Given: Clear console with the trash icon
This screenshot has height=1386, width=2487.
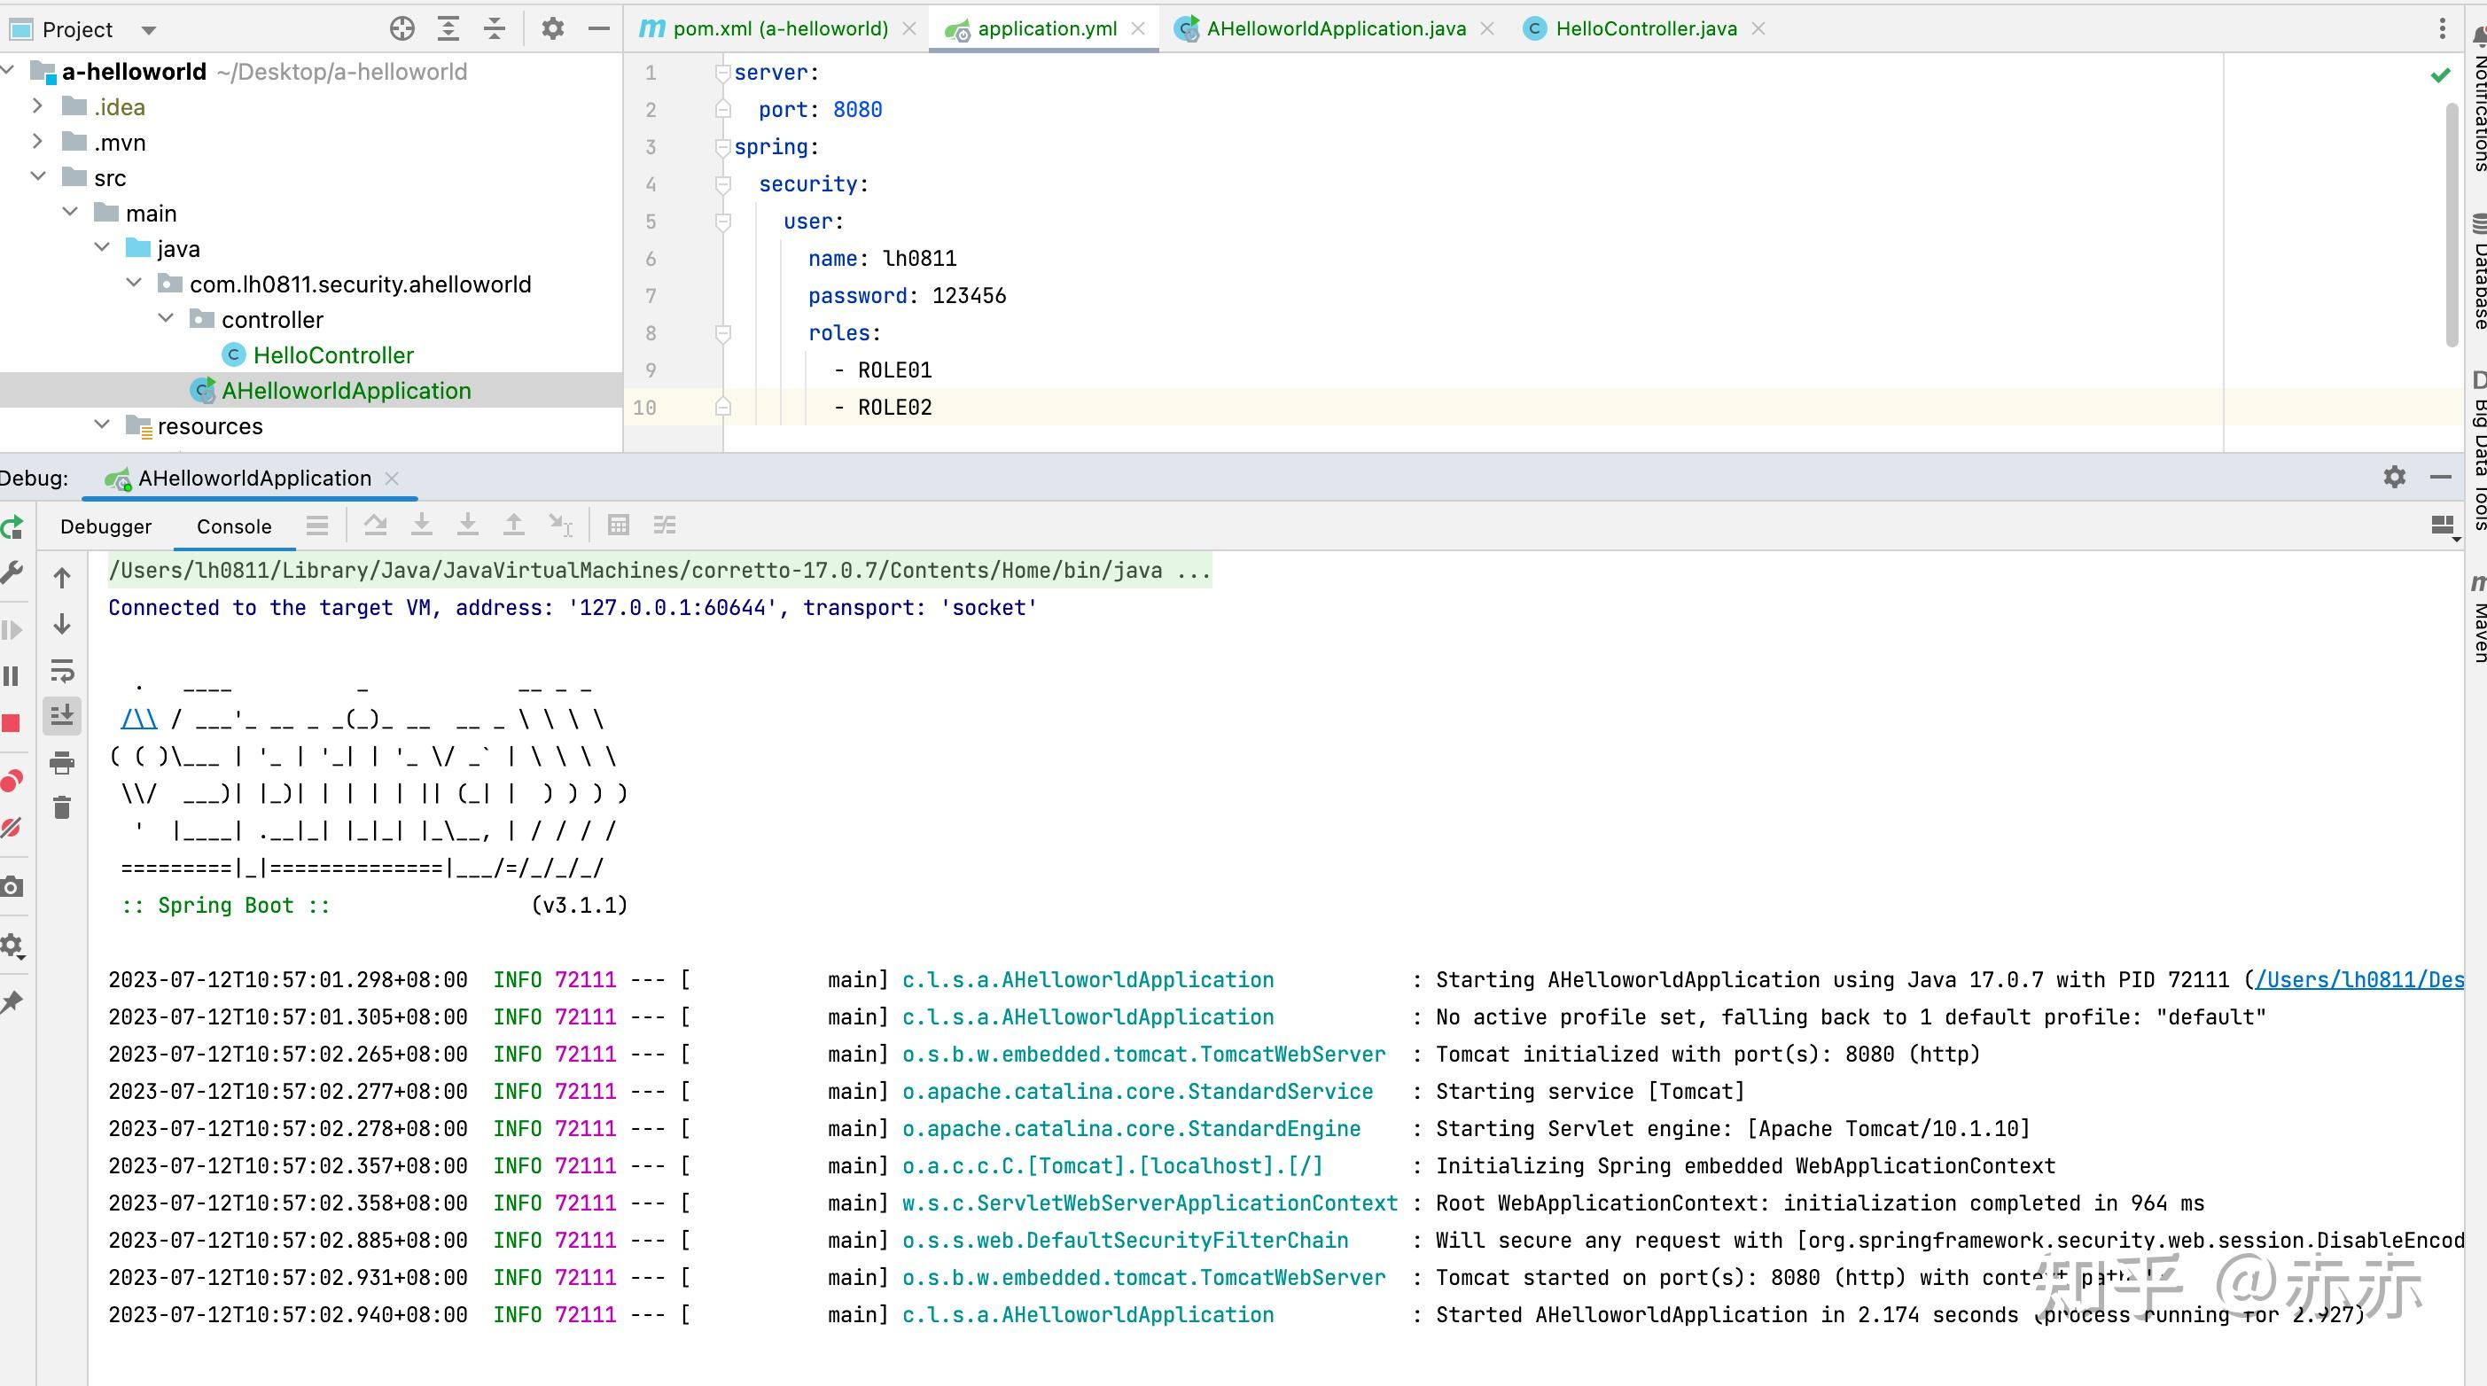Looking at the screenshot, I should click(x=62, y=808).
